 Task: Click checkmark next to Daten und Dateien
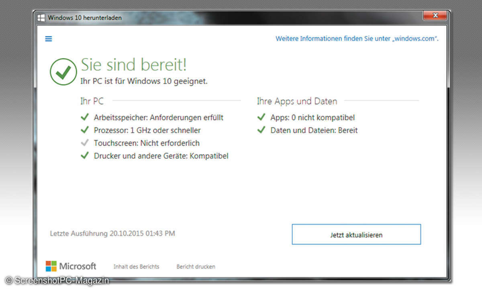[x=261, y=130]
